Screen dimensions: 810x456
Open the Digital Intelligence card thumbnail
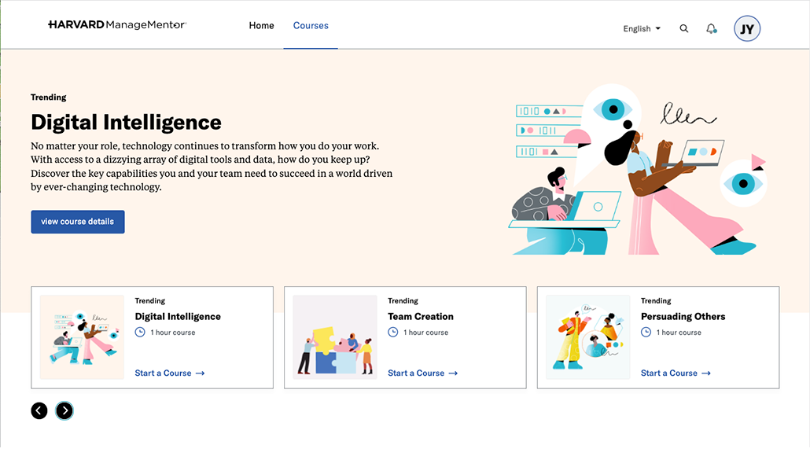(82, 337)
